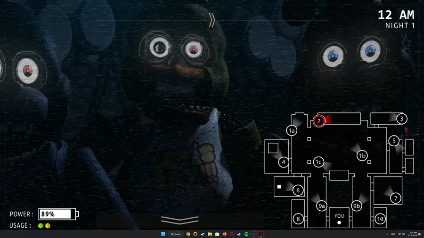The image size is (424, 238).
Task: Click the POWER : label
Action: [x=22, y=214]
